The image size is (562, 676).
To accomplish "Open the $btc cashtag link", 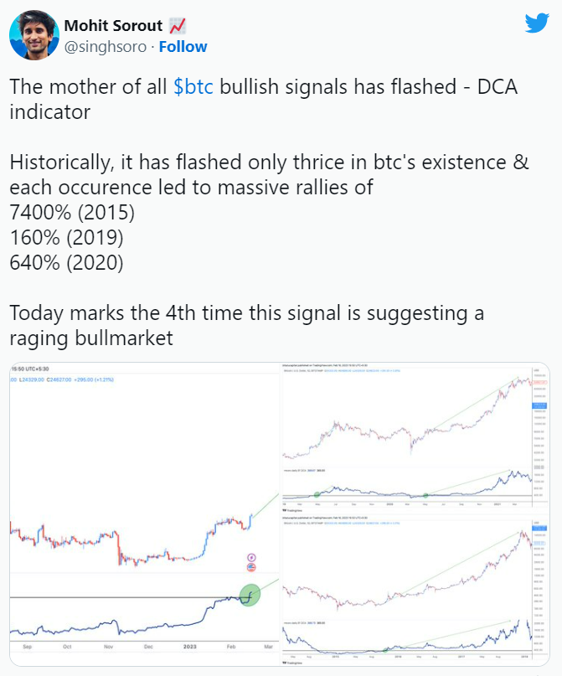I will point(193,86).
